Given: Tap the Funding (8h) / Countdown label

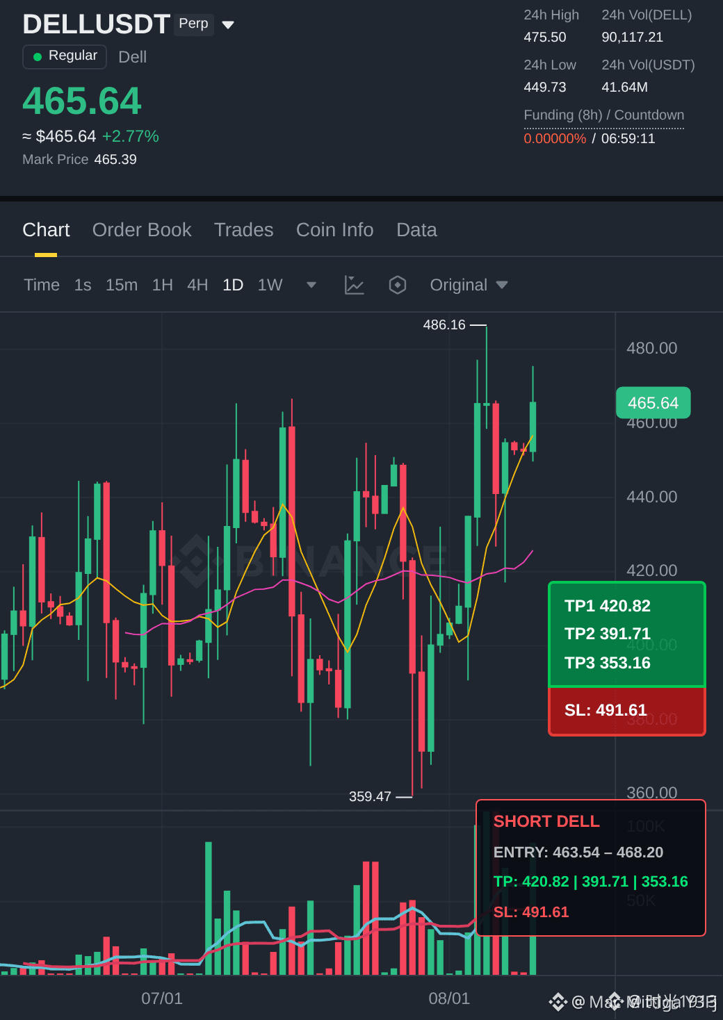Looking at the screenshot, I should [x=604, y=115].
